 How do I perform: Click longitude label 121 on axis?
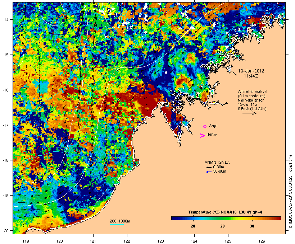(93, 241)
